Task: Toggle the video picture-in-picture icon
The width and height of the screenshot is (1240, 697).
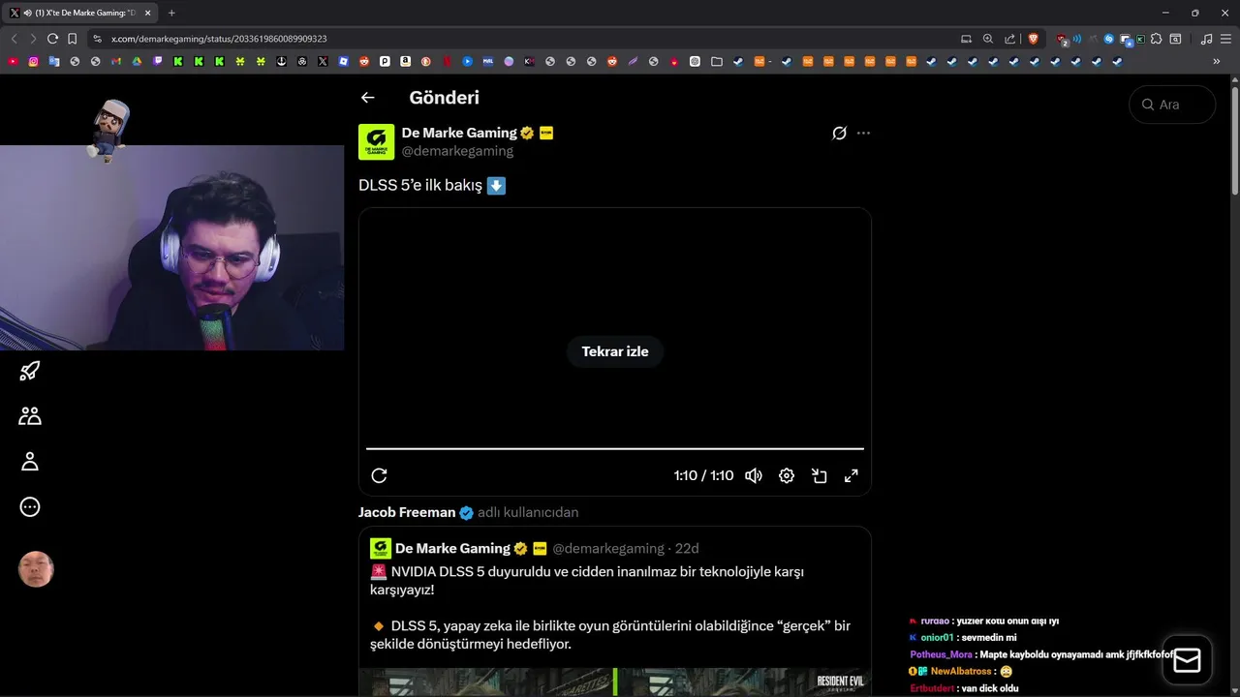Action: click(819, 475)
